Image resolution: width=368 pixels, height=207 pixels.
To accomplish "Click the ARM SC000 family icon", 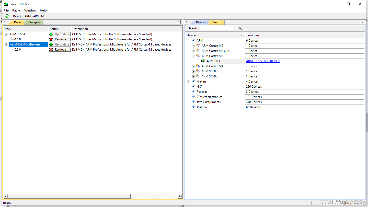I will tap(198, 71).
